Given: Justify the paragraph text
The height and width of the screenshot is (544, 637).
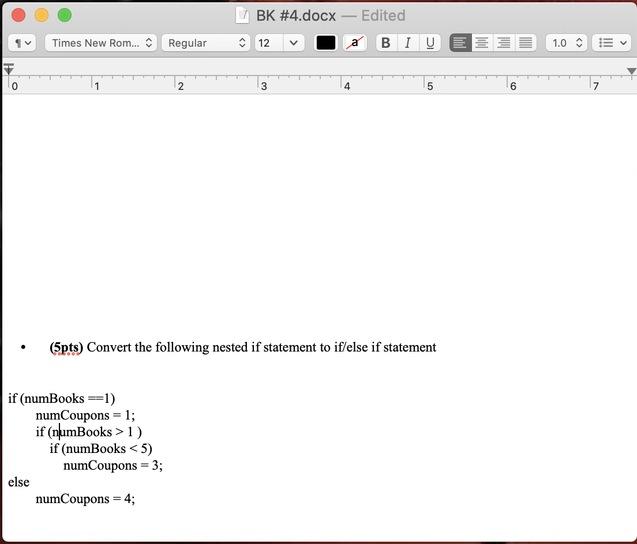Looking at the screenshot, I should tap(526, 43).
